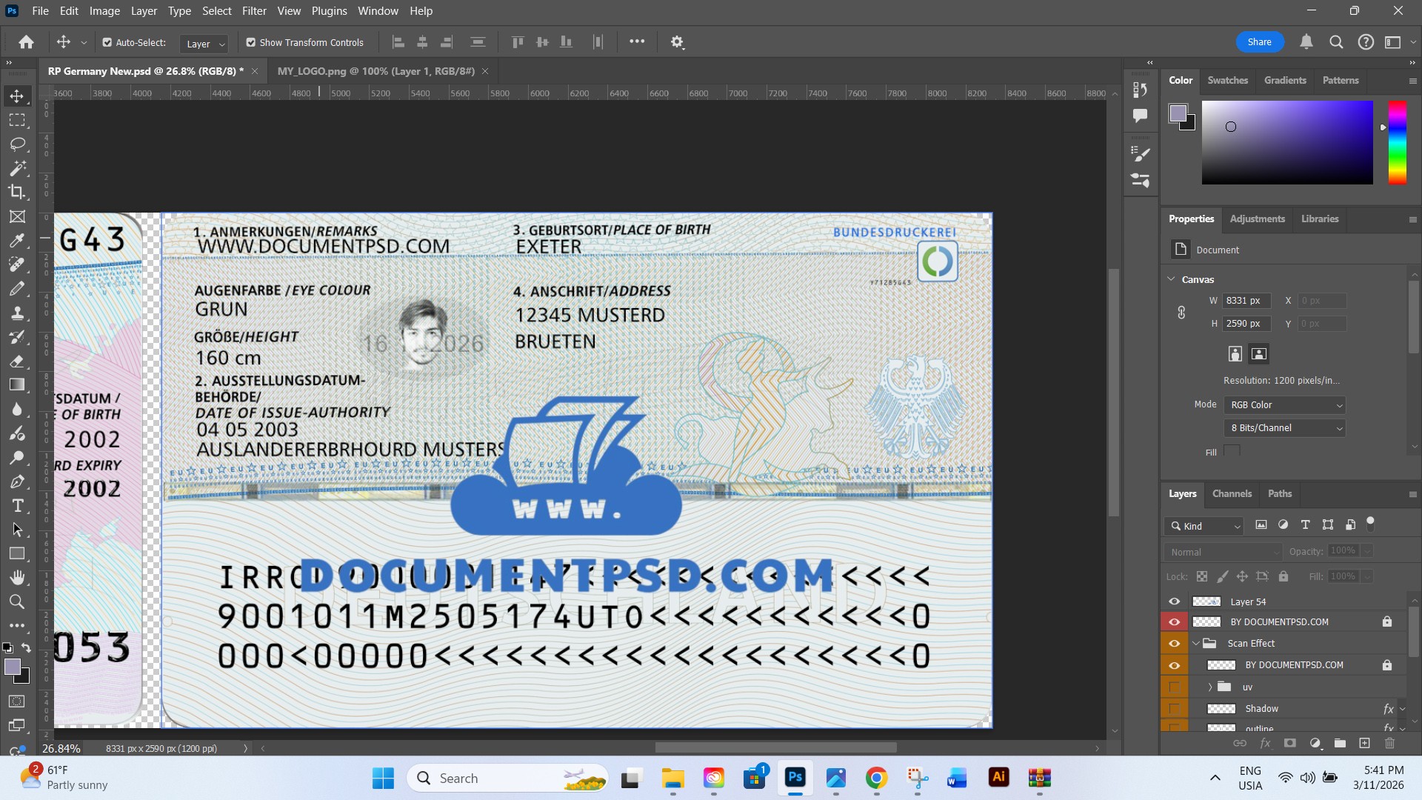This screenshot has height=800, width=1422.
Task: Create a new layer icon
Action: 1364,743
